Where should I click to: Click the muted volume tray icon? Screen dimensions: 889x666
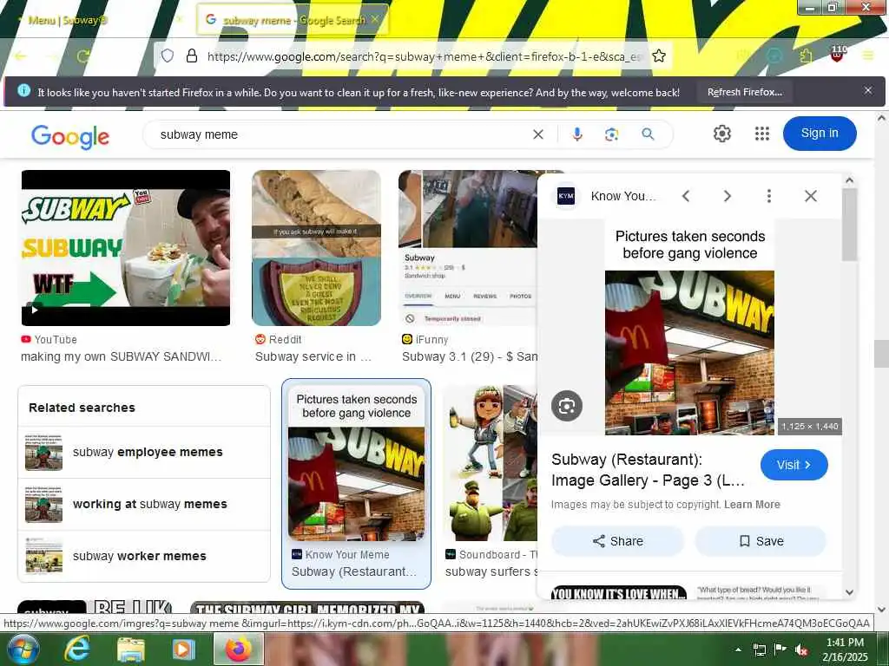[802, 650]
